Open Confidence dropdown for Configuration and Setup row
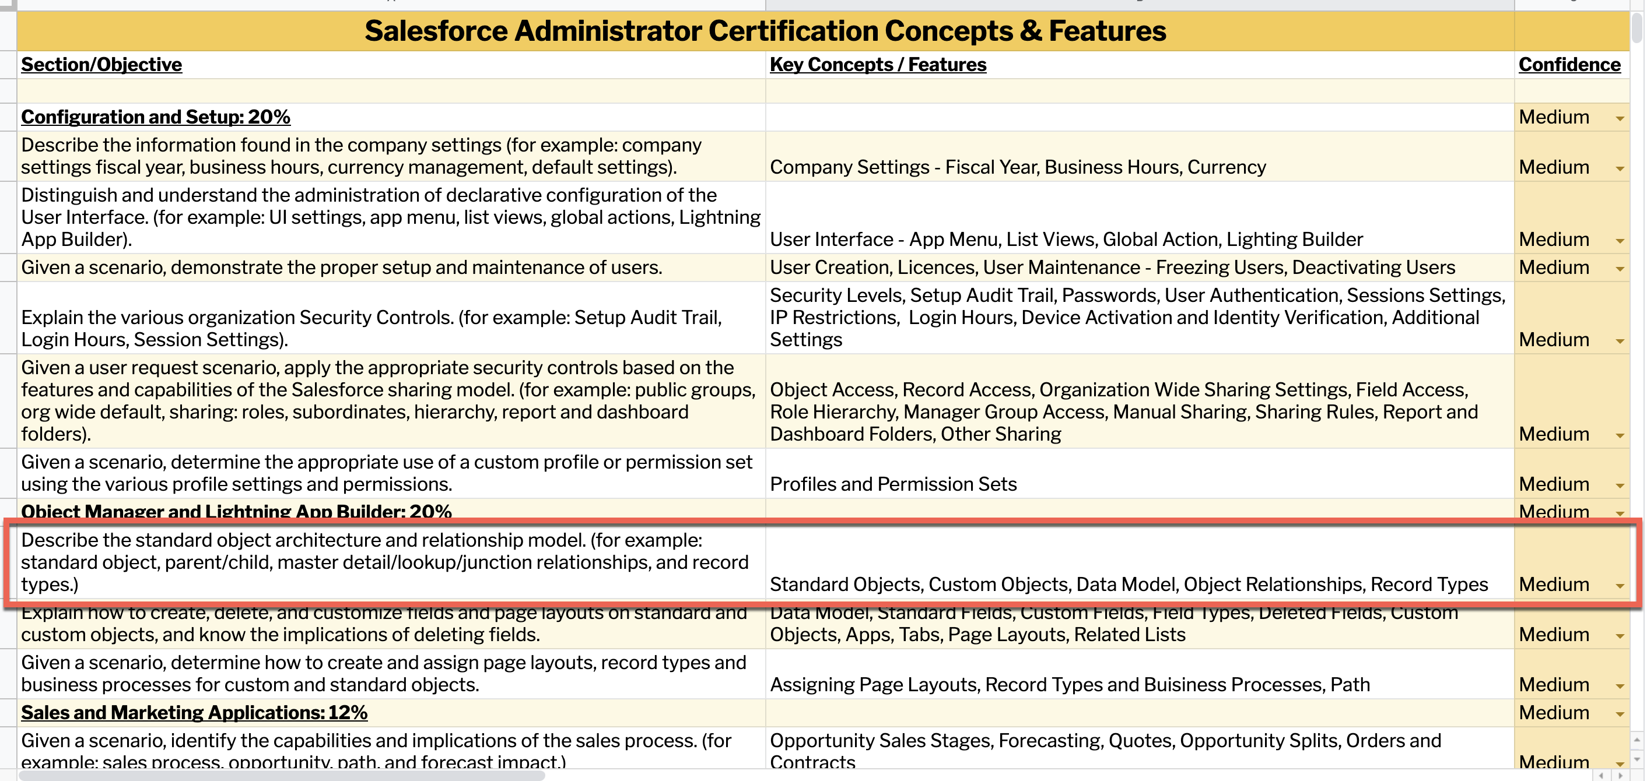 (1620, 118)
